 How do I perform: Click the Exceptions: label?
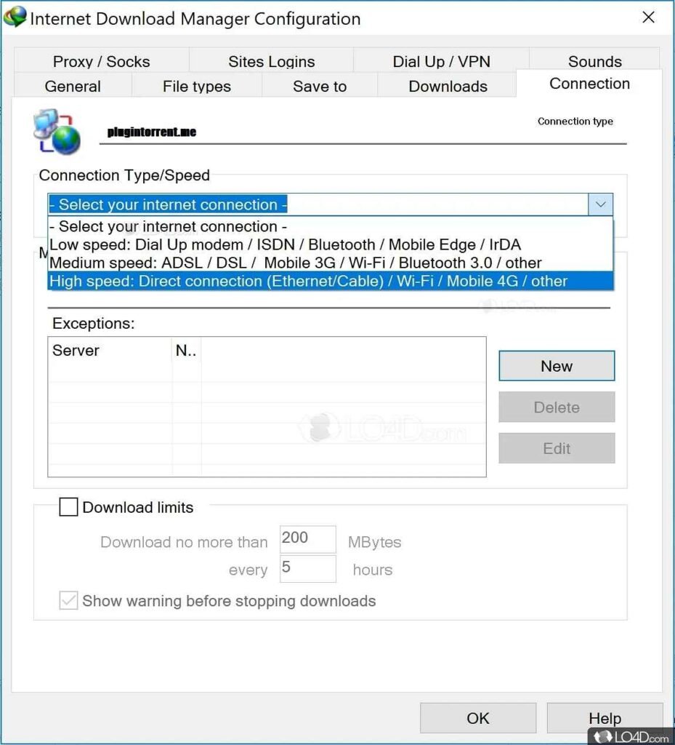(94, 324)
